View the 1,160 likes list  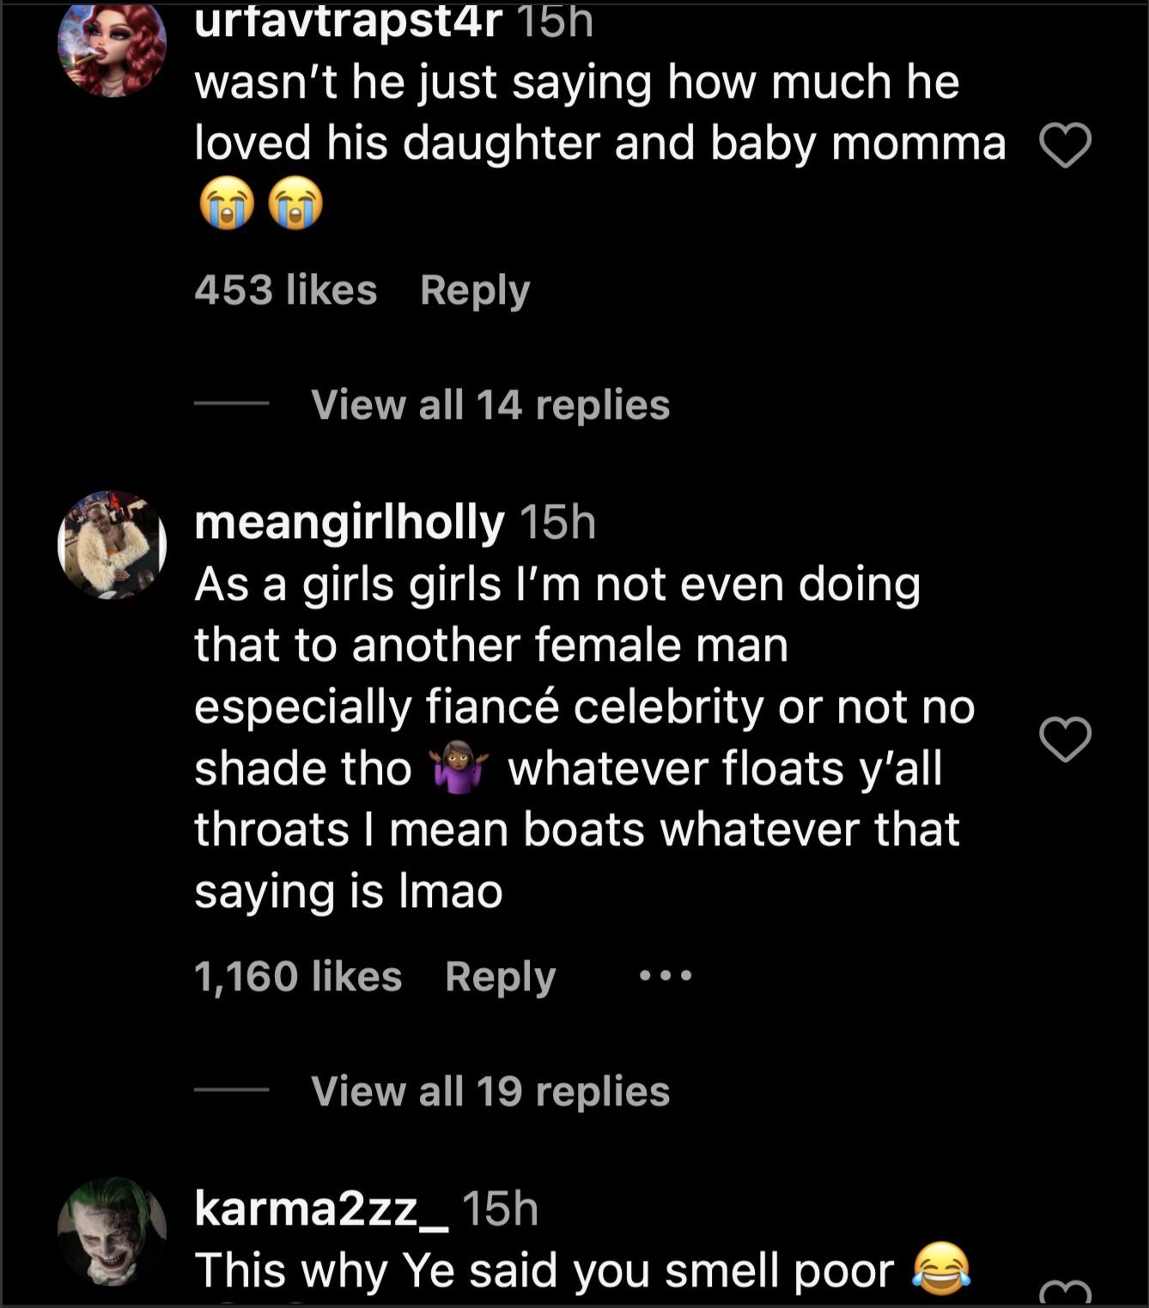point(297,977)
